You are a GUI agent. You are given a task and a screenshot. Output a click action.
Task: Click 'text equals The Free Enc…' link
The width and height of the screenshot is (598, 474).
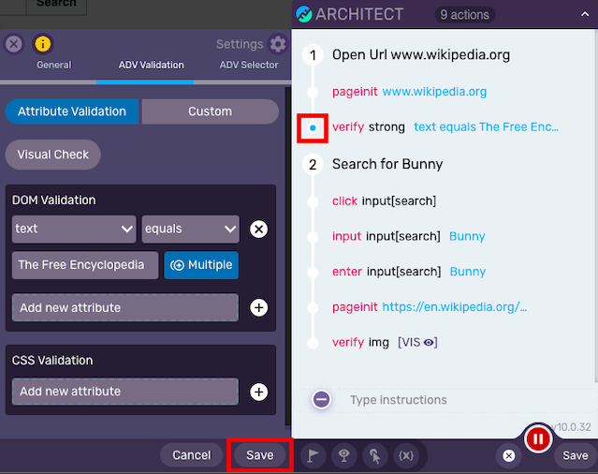487,126
